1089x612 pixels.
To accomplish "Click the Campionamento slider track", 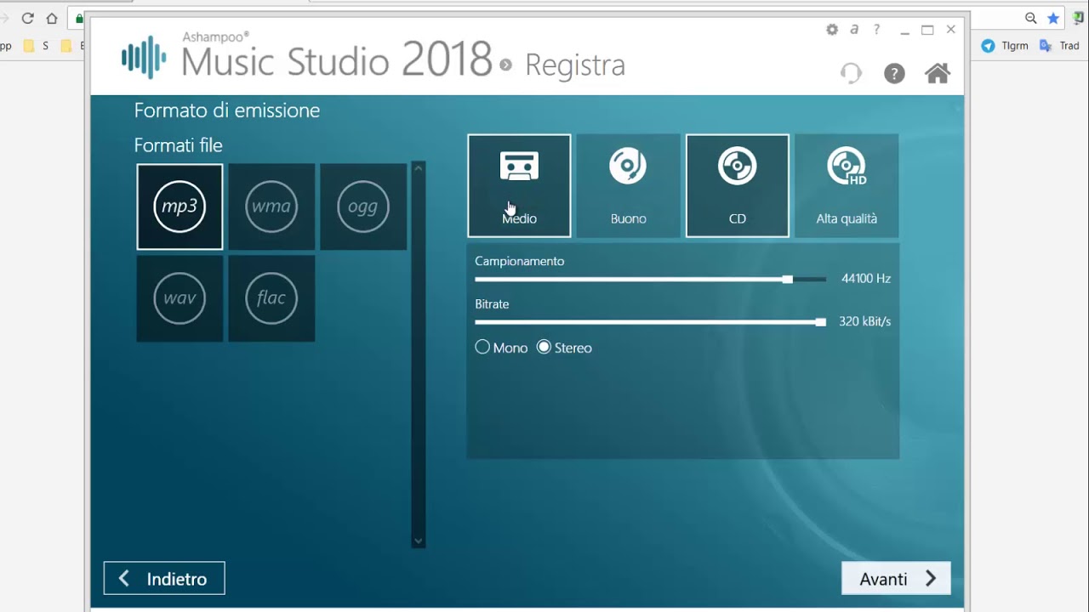I will (x=650, y=279).
